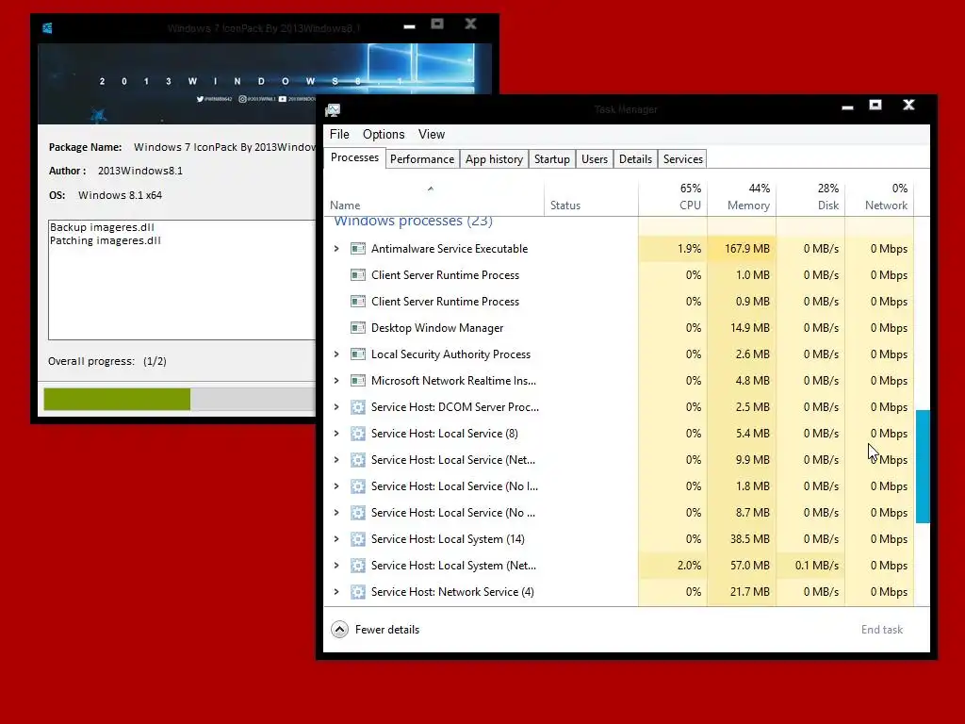
Task: Select the Processes tab
Action: (x=354, y=157)
